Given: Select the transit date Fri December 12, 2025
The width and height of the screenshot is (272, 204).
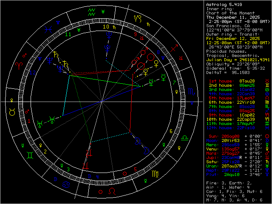Looking at the screenshot, I should click(232, 38).
